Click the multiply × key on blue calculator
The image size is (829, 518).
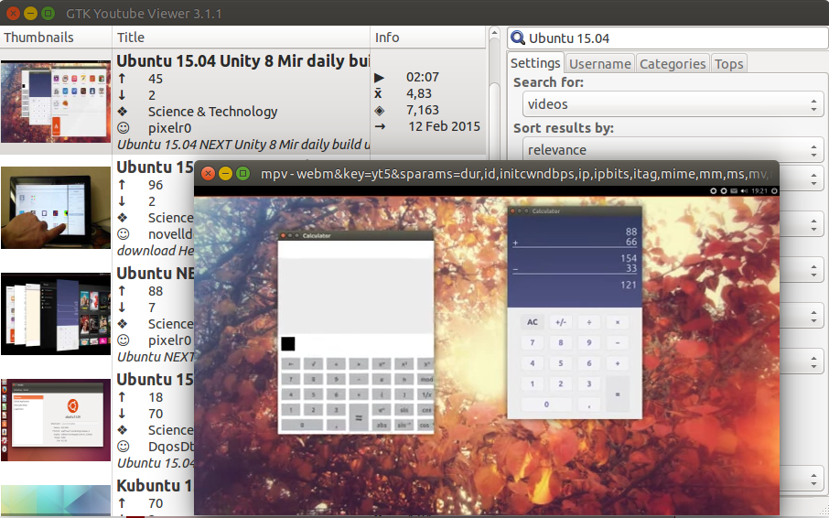[618, 322]
